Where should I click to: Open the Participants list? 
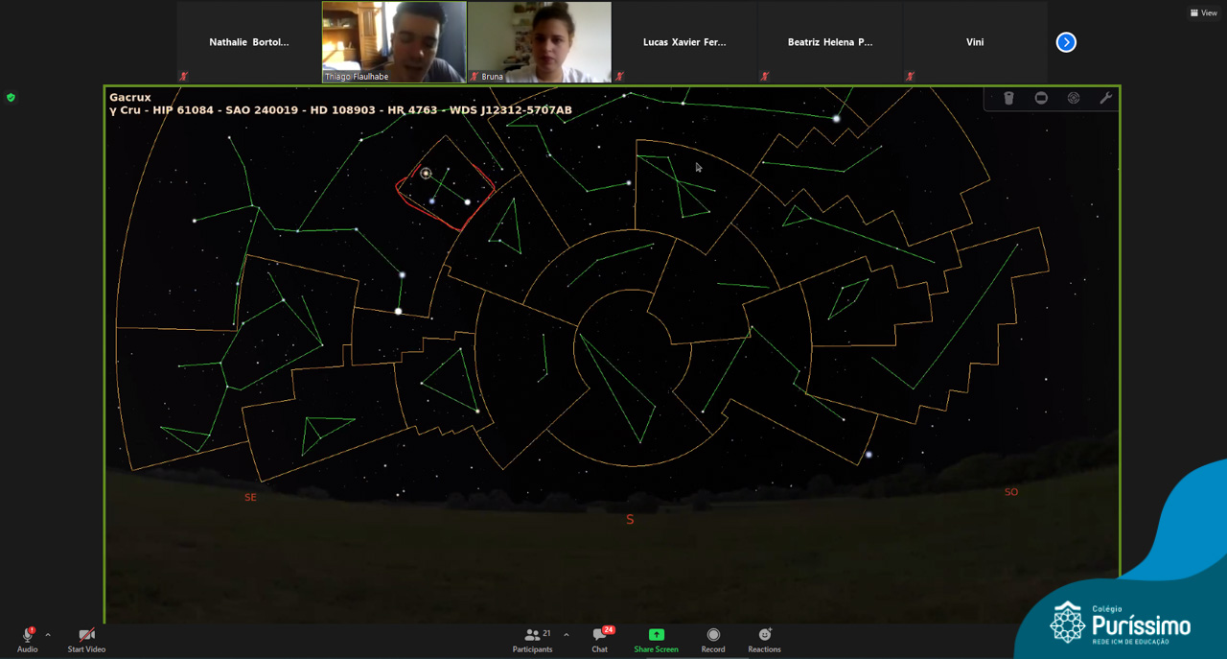tap(533, 639)
